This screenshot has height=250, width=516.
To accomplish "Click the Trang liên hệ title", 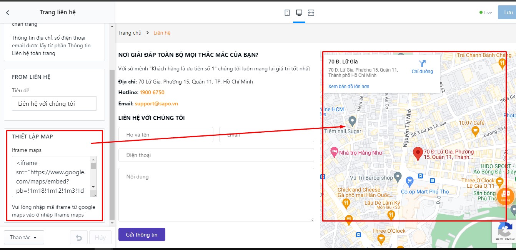I will point(58,12).
